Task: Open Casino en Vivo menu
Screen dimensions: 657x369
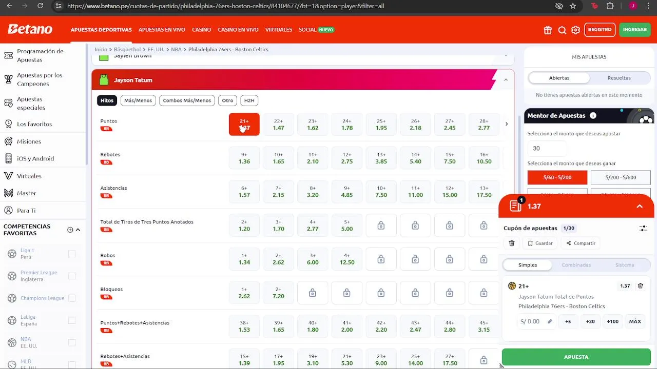Action: click(238, 30)
